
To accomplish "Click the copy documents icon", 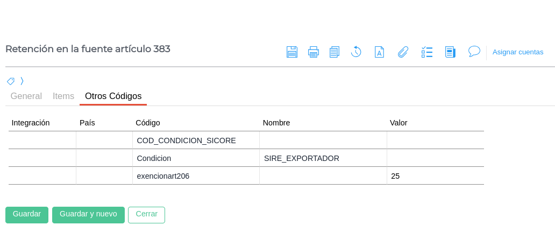I will click(x=335, y=52).
